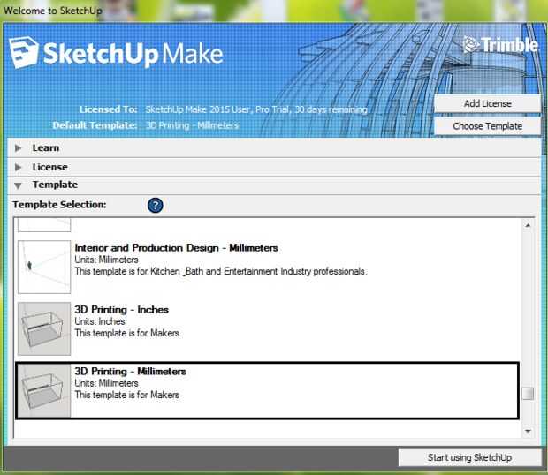Click the template list scrollbar thumb
Screen dimensions: 548x475
(528, 394)
